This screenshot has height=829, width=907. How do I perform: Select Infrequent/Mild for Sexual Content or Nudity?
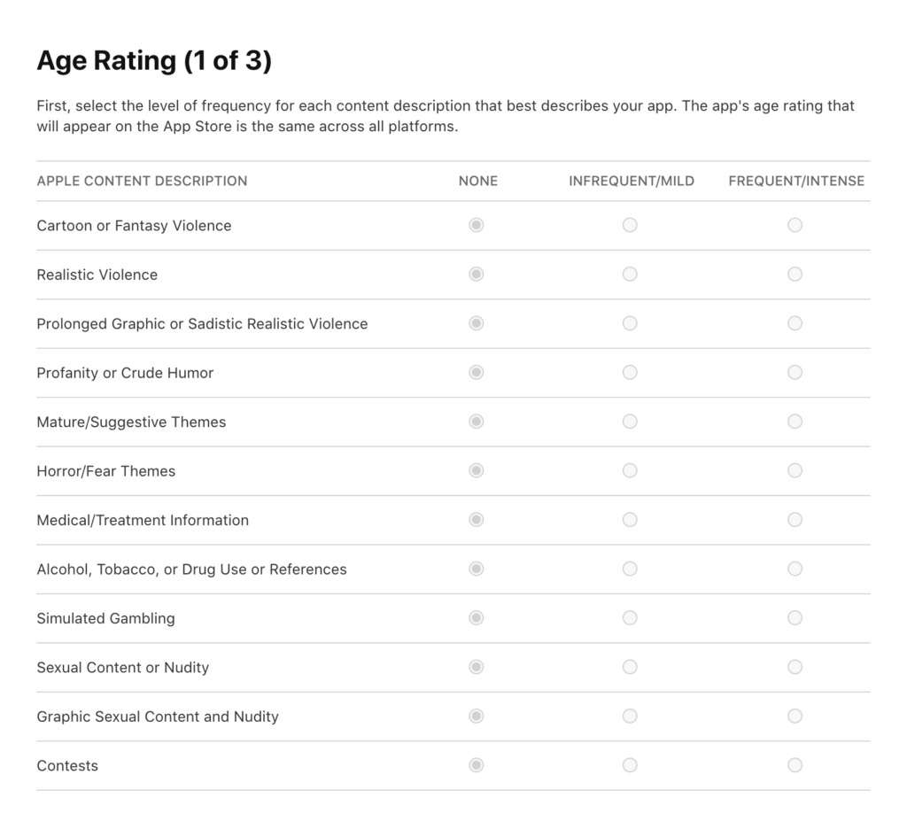coord(630,668)
